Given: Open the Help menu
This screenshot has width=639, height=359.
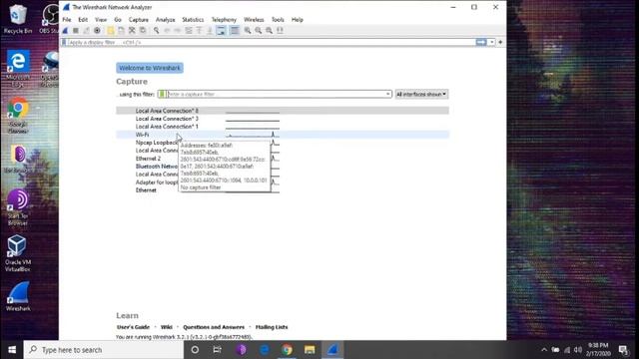Looking at the screenshot, I should coord(298,20).
